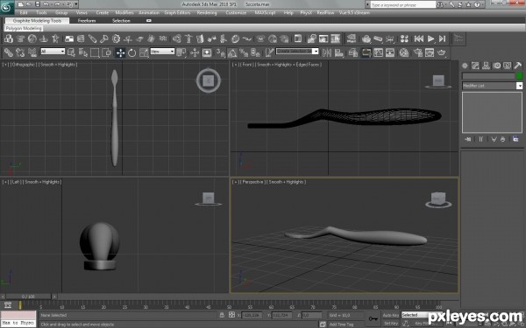Toggle Window/Crossing selection mode
The height and width of the screenshot is (328, 526).
106,52
